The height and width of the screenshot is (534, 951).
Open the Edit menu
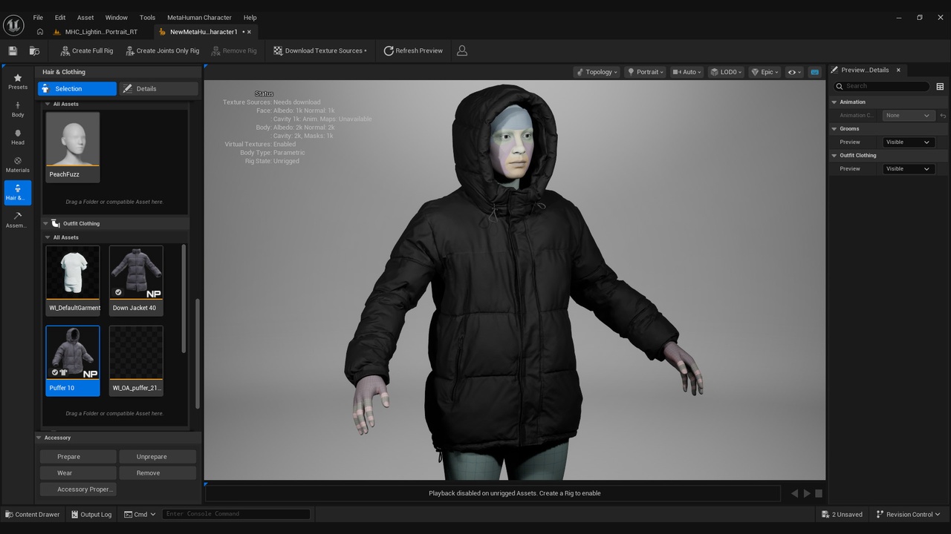point(60,17)
